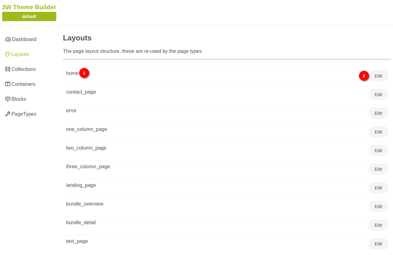Open the PageTypes section
Image resolution: width=393 pixels, height=255 pixels.
tap(24, 114)
